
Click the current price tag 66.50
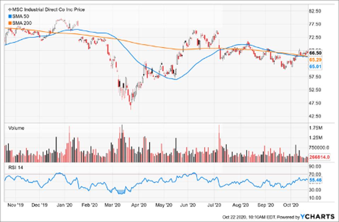[315, 53]
